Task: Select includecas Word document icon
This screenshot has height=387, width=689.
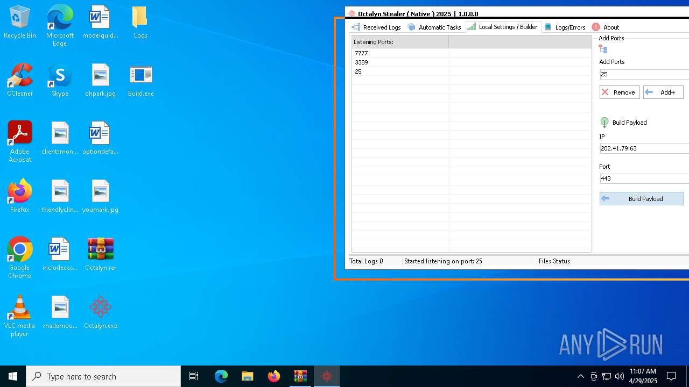Action: point(60,255)
